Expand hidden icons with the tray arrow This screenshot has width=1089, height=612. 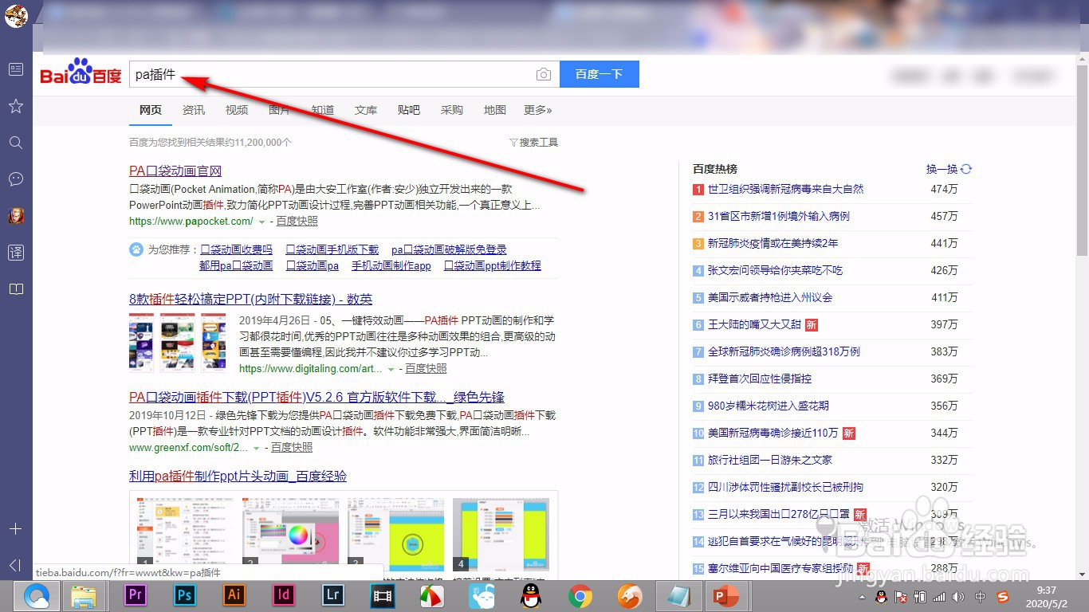[862, 597]
